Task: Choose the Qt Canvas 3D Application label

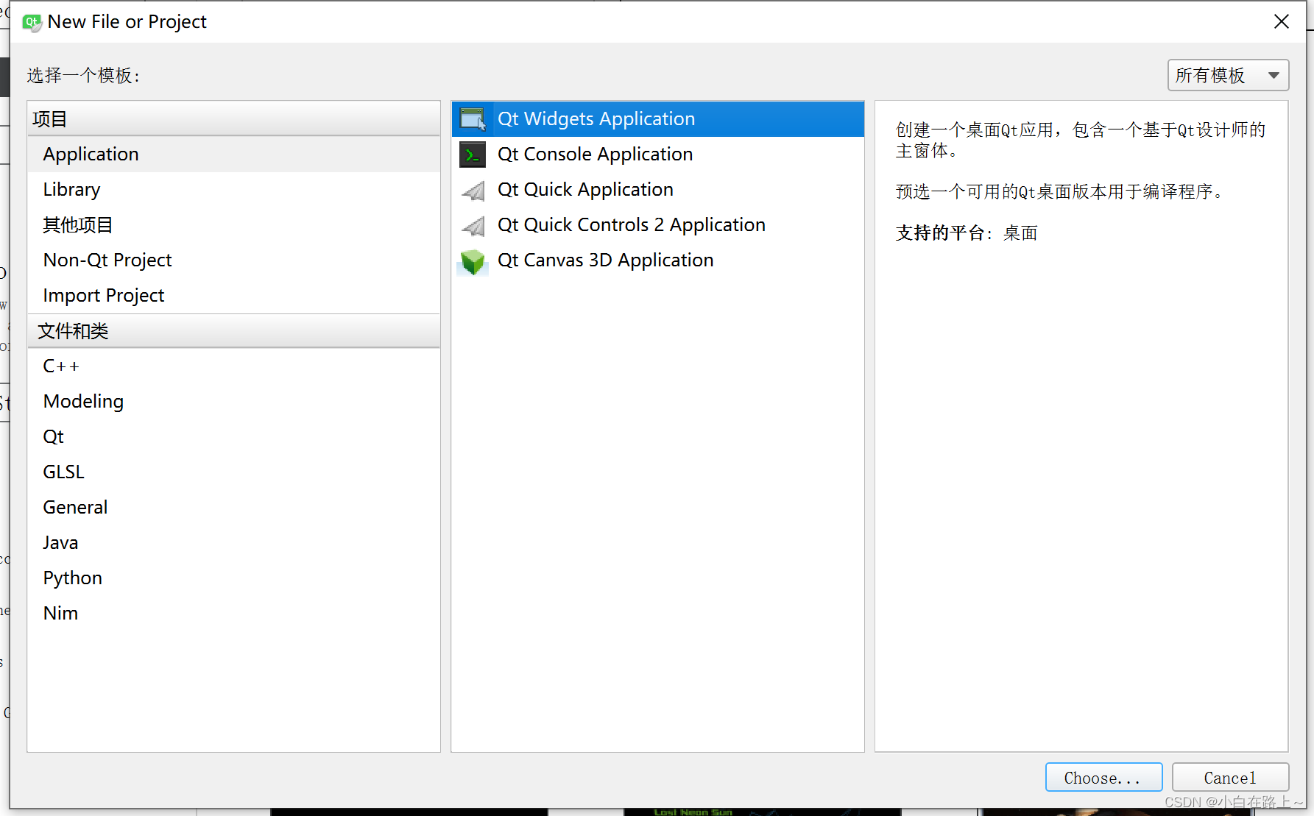Action: (x=605, y=260)
